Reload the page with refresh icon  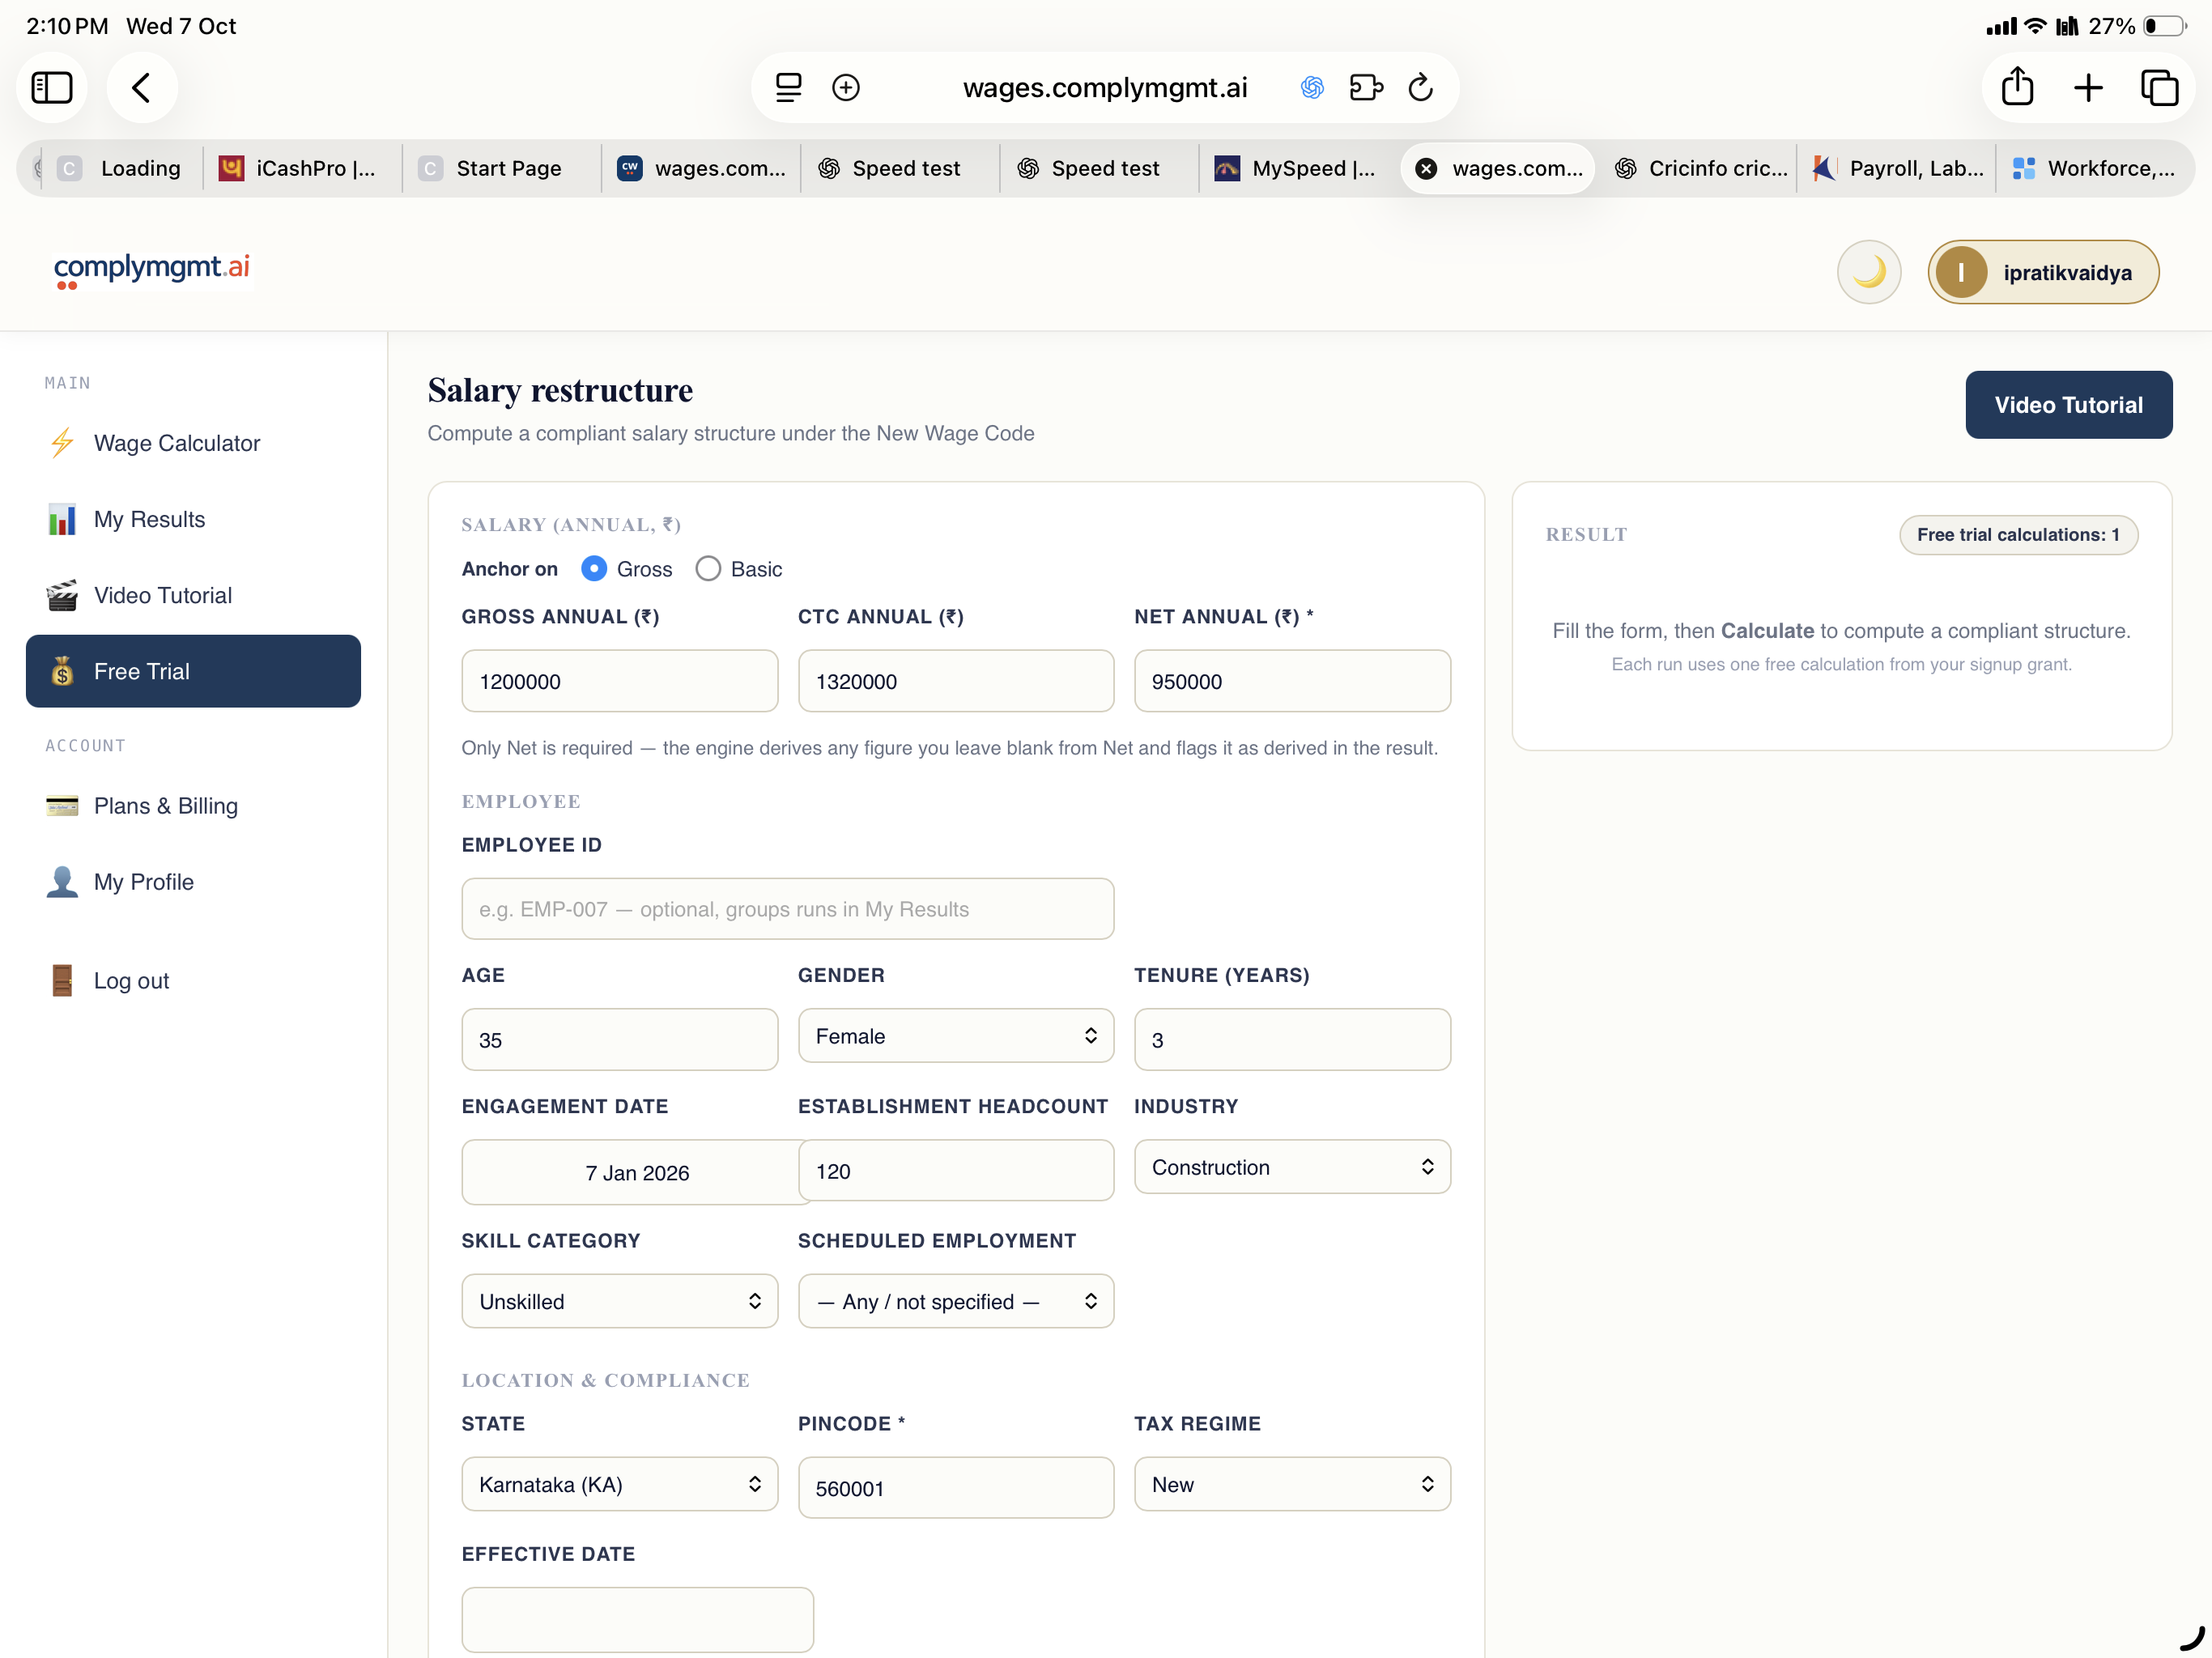click(x=1421, y=88)
